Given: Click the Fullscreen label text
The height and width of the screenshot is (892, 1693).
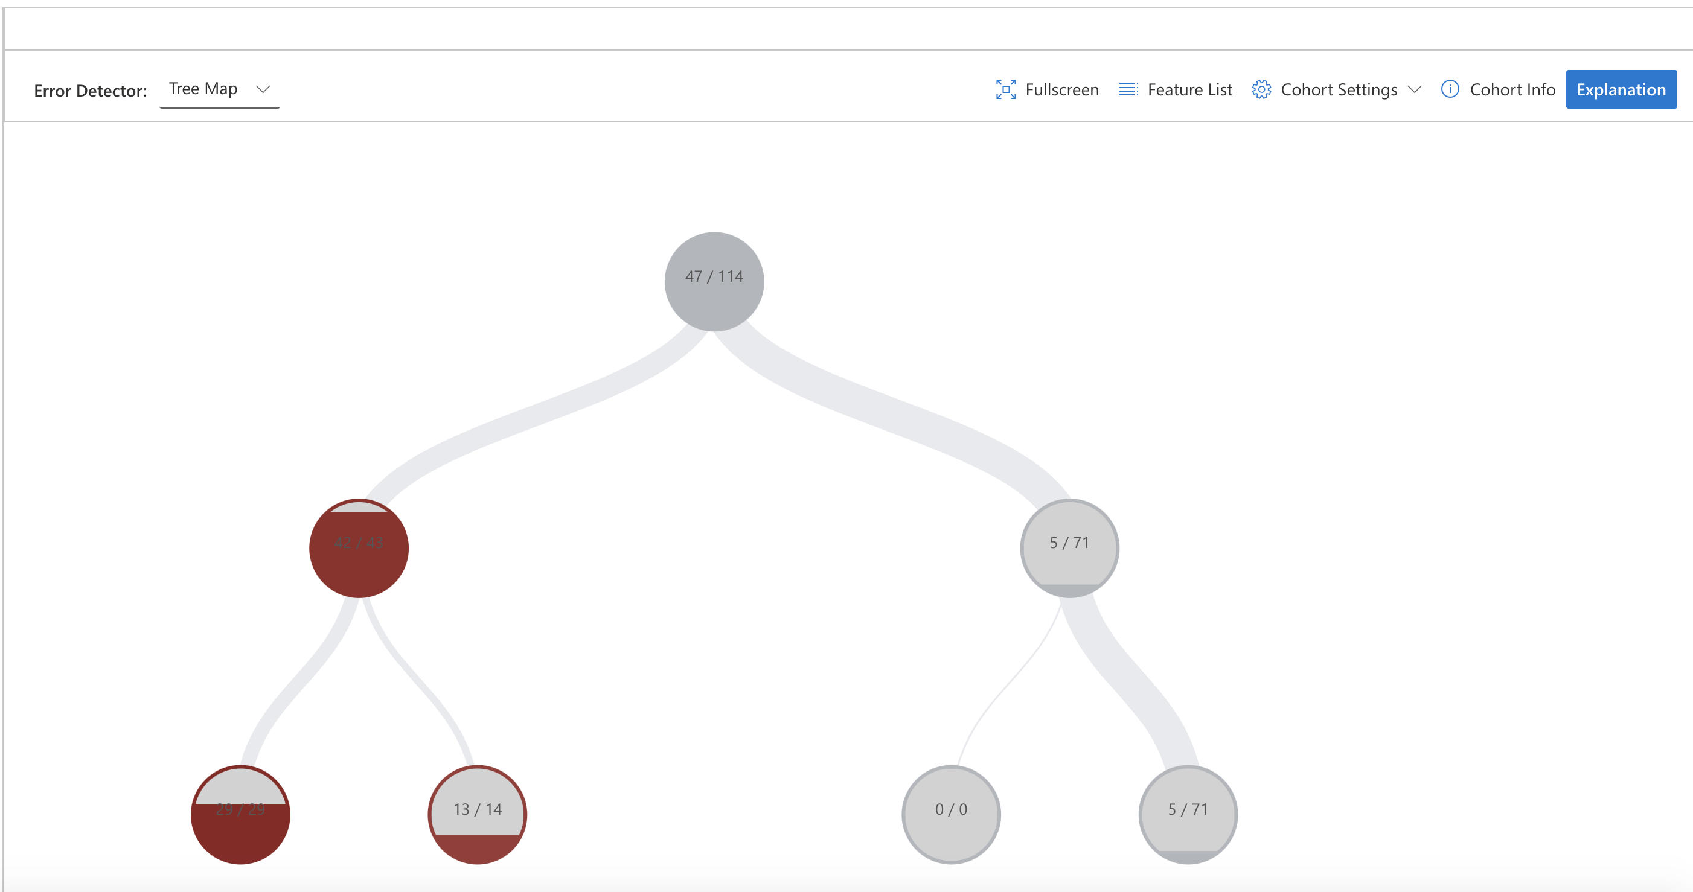Looking at the screenshot, I should (1062, 89).
